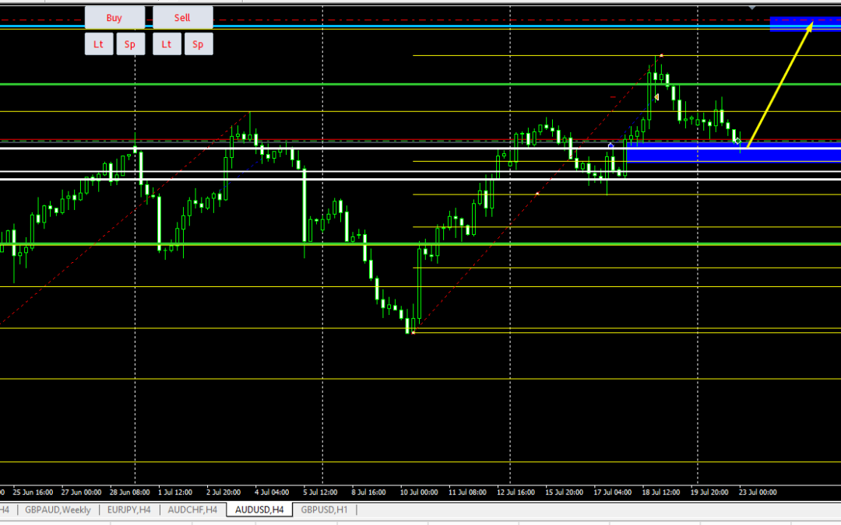Click the small arrow marker at blue zone's left edge
The image size is (841, 525).
coord(611,145)
